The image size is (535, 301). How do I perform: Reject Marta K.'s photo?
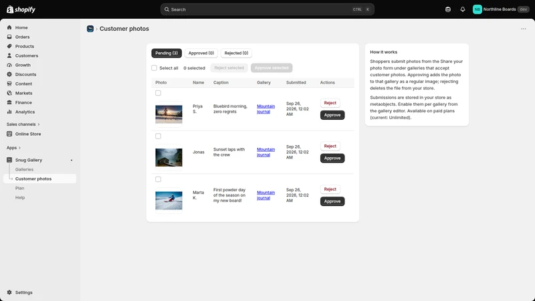[x=330, y=189]
